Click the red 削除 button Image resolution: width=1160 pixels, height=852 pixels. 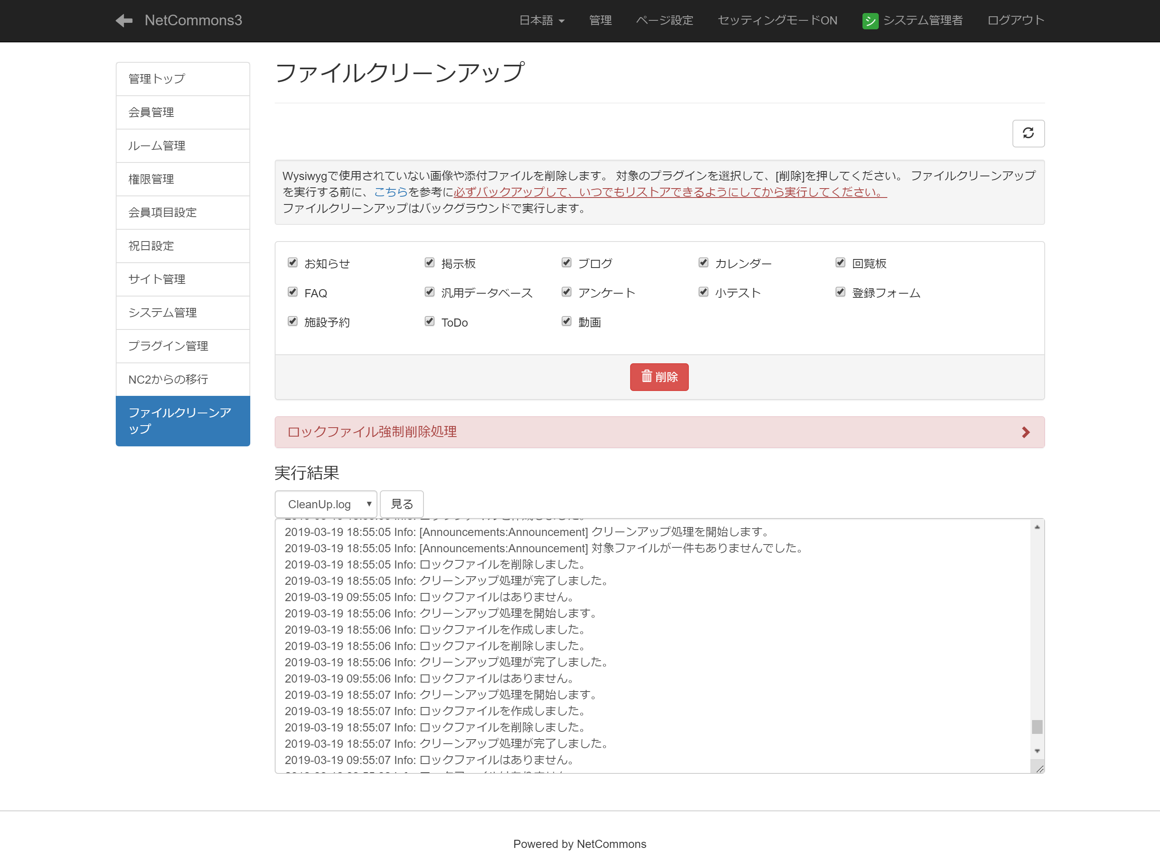(x=659, y=377)
